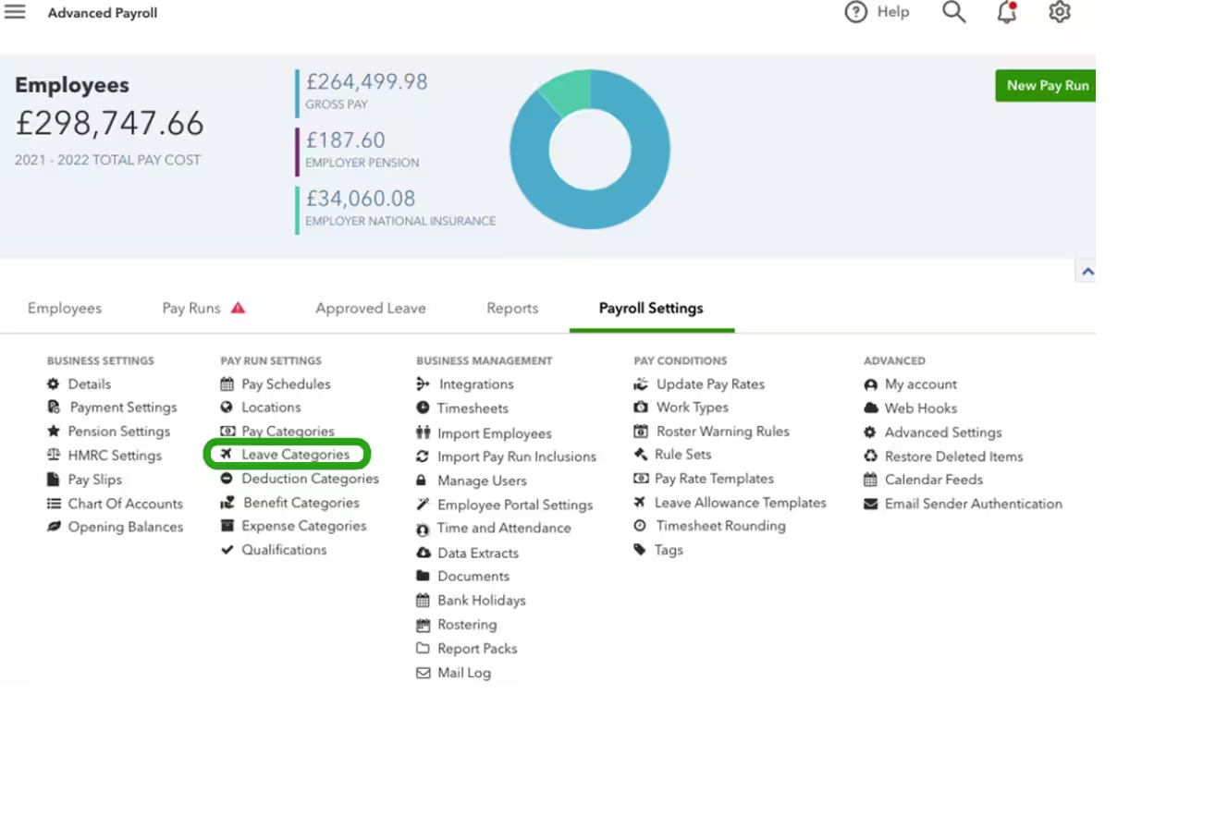
Task: Click the padlock icon beside Manage Users
Action: pos(422,481)
